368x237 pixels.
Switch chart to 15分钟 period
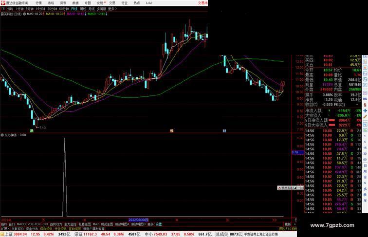[x=40, y=9]
